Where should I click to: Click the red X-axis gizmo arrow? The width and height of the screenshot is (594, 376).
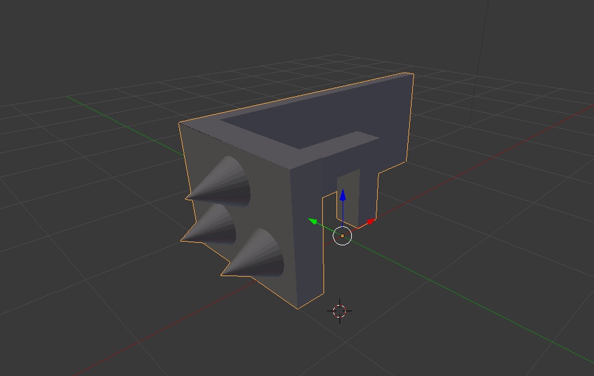[371, 221]
